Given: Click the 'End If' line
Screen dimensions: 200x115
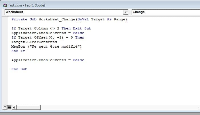Looking at the screenshot, I should 18,51.
